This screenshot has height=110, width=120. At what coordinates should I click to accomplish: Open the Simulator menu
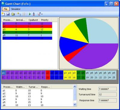tap(16, 9)
